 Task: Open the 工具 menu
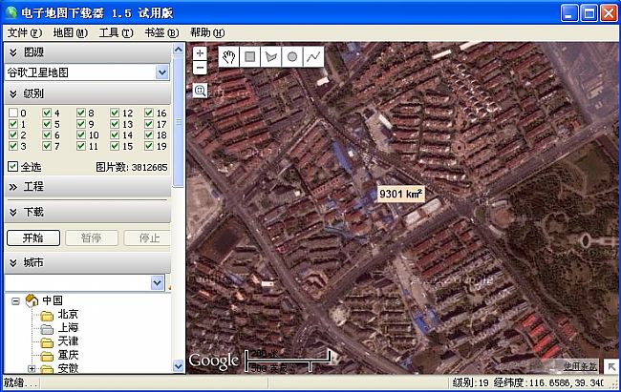[x=116, y=32]
